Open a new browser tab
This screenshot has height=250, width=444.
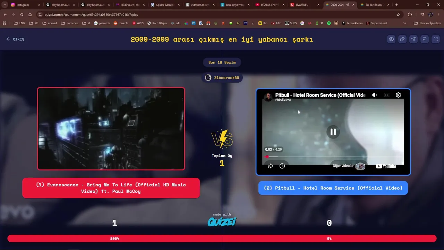(x=396, y=5)
